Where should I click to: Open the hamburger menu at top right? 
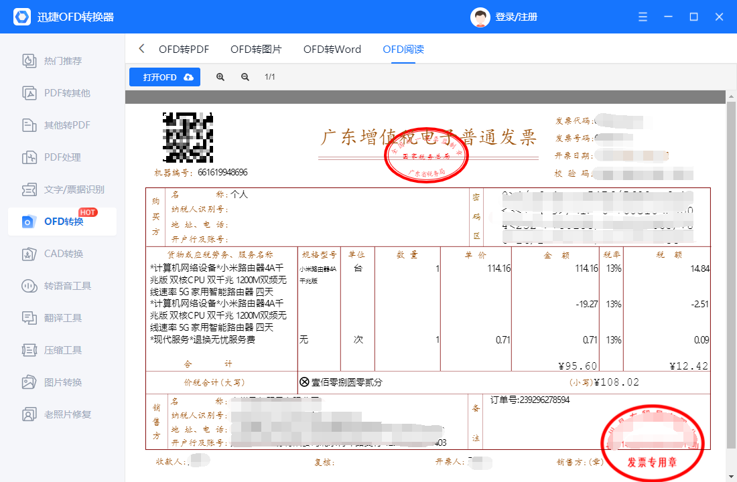642,16
